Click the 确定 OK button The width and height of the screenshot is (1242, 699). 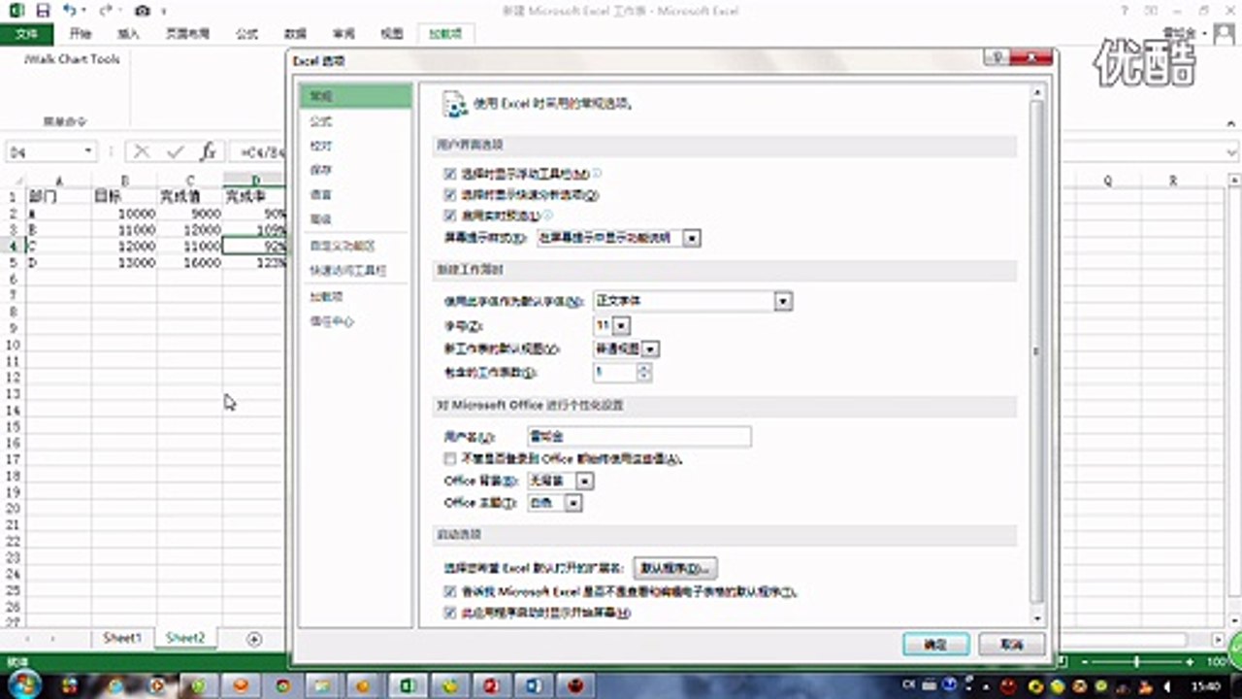(x=935, y=644)
